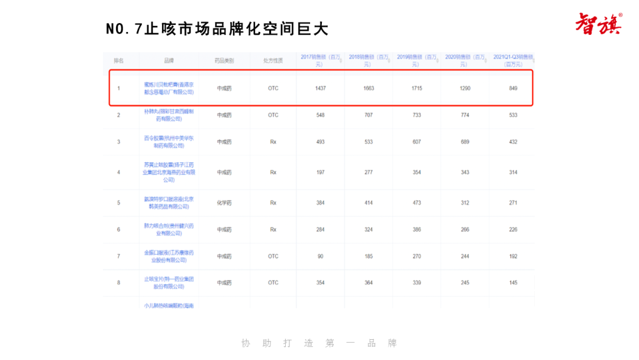Sort by 2019销售额 column arrows
The width and height of the screenshot is (639, 360).
tap(437, 57)
